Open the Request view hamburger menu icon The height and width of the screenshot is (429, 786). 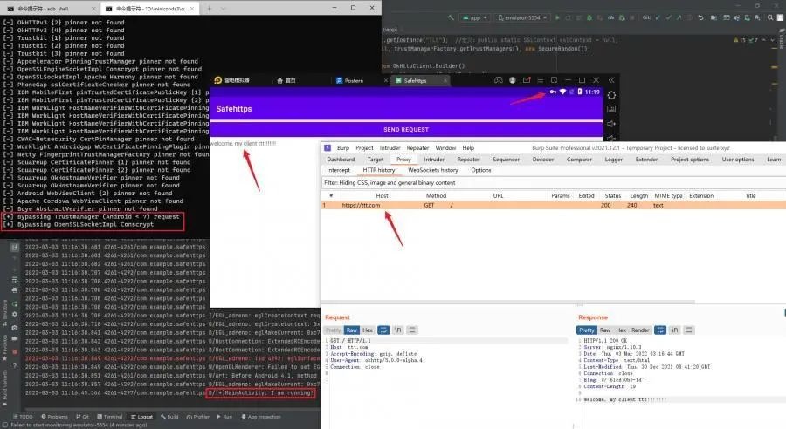(x=412, y=330)
